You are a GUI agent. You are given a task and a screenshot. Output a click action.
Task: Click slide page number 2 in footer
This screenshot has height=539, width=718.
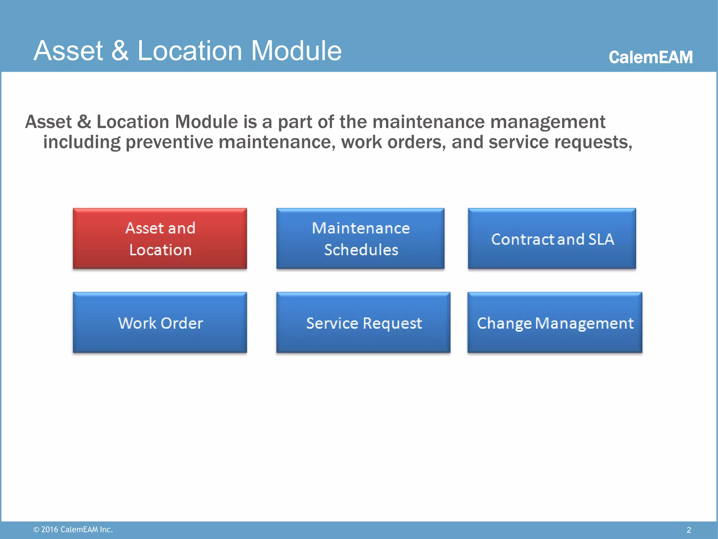[689, 530]
